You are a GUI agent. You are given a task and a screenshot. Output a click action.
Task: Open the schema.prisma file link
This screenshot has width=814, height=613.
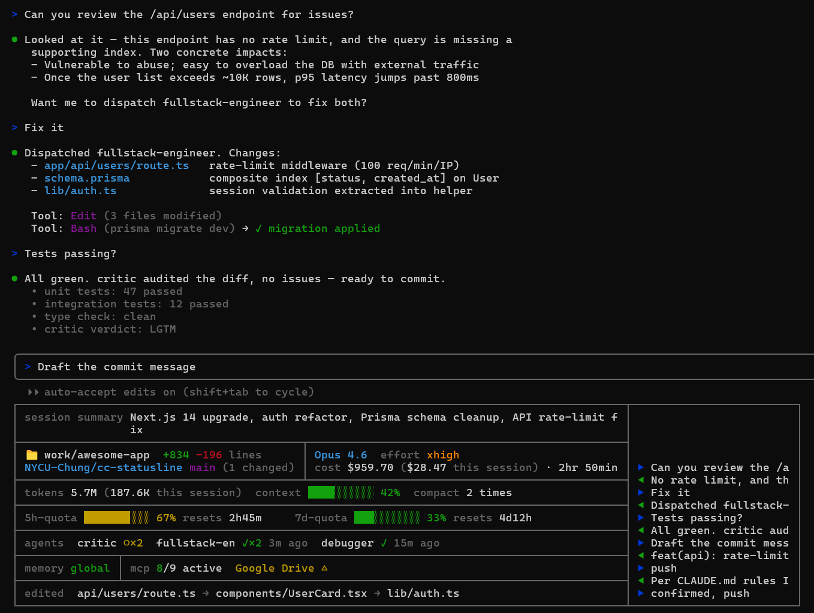87,178
